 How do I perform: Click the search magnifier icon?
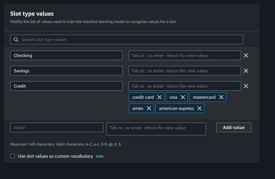[16, 39]
